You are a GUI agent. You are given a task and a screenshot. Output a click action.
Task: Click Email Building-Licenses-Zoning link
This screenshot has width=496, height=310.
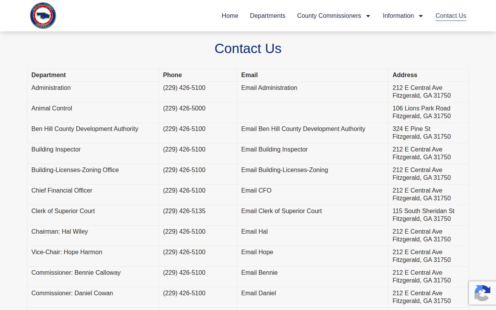(284, 170)
